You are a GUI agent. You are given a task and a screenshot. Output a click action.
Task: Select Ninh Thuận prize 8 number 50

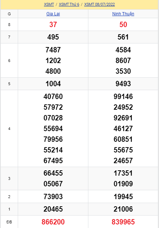[x=123, y=25]
